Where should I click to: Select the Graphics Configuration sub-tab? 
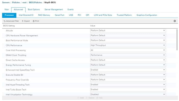pyautogui.click(x=147, y=15)
